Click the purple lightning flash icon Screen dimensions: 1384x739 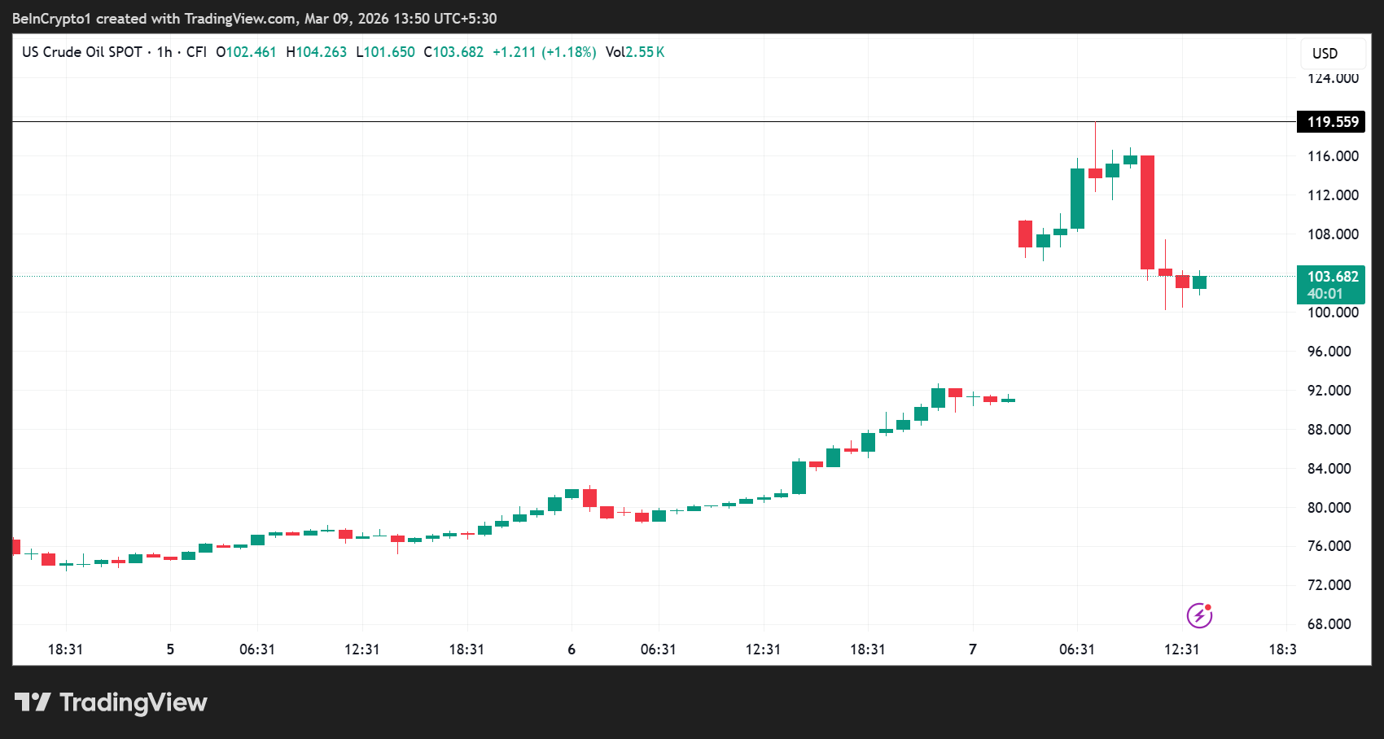point(1199,615)
